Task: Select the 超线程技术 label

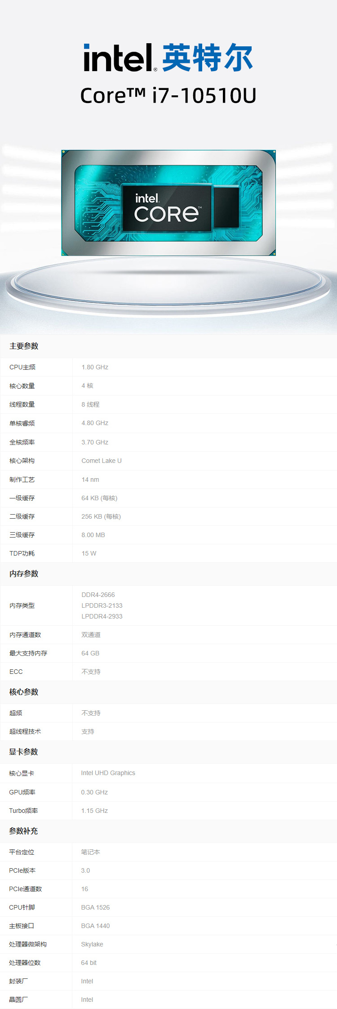Action: click(x=25, y=731)
